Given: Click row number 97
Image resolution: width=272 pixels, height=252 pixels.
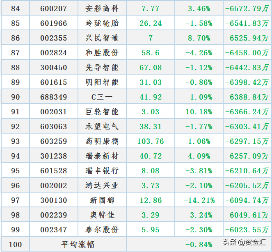Looking at the screenshot, I should [16, 200].
